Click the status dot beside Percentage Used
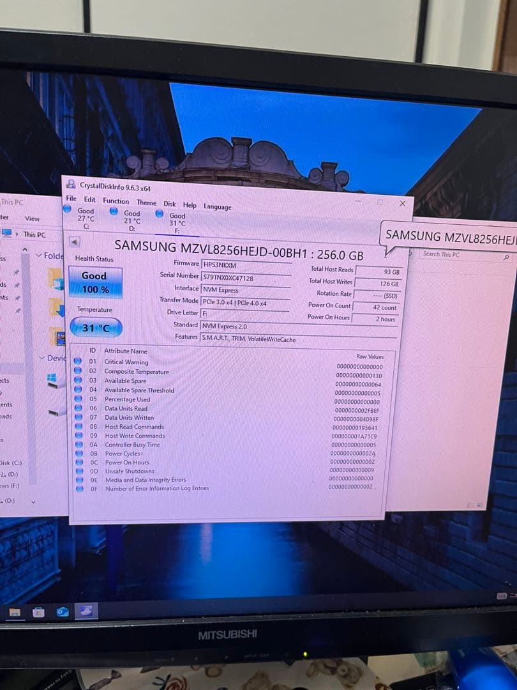517x690 pixels. pyautogui.click(x=79, y=399)
